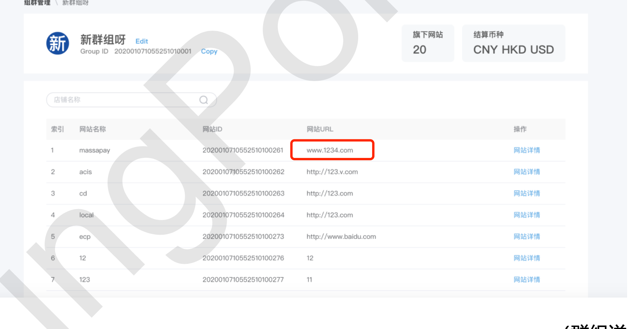Open 网站详情 for cd row
This screenshot has width=631, height=329.
[x=527, y=193]
